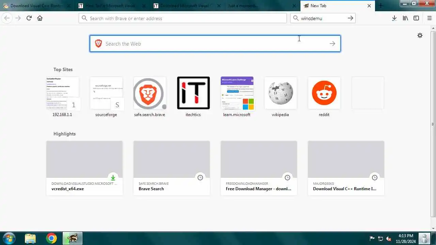Click the Back navigation arrow

click(6, 18)
